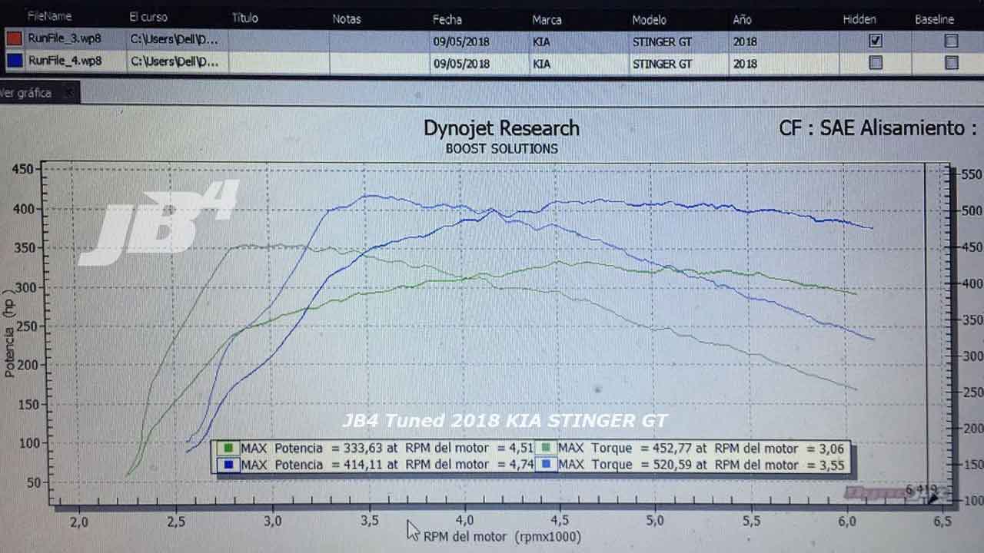Screen dimensions: 984x553
Task: Click the blue MAX Torque legend marker
Action: [x=547, y=465]
